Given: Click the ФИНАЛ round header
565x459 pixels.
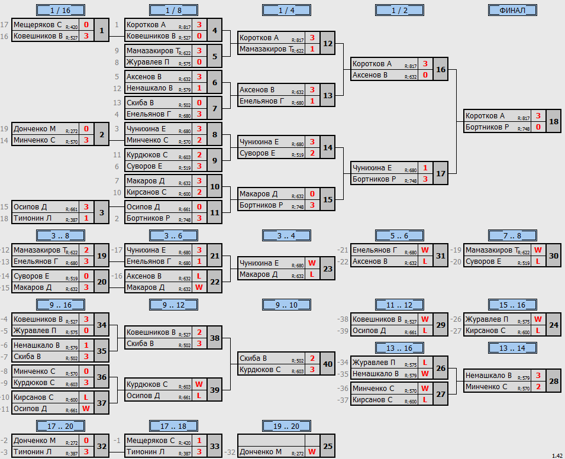Looking at the screenshot, I should 512,10.
